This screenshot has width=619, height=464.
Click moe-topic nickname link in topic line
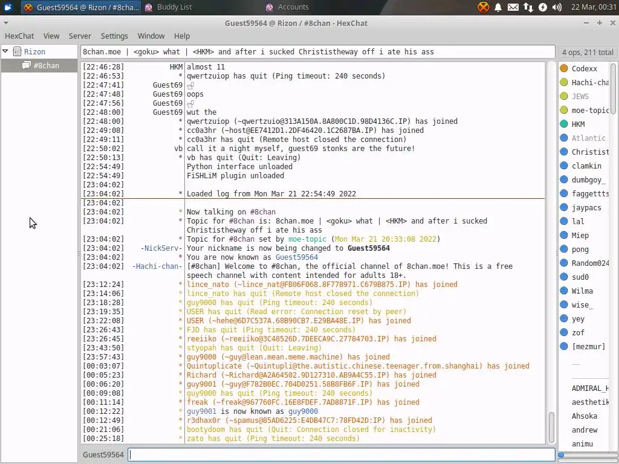coord(308,239)
